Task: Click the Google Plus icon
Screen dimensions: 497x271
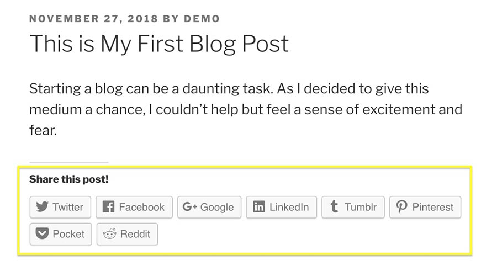Action: point(190,206)
